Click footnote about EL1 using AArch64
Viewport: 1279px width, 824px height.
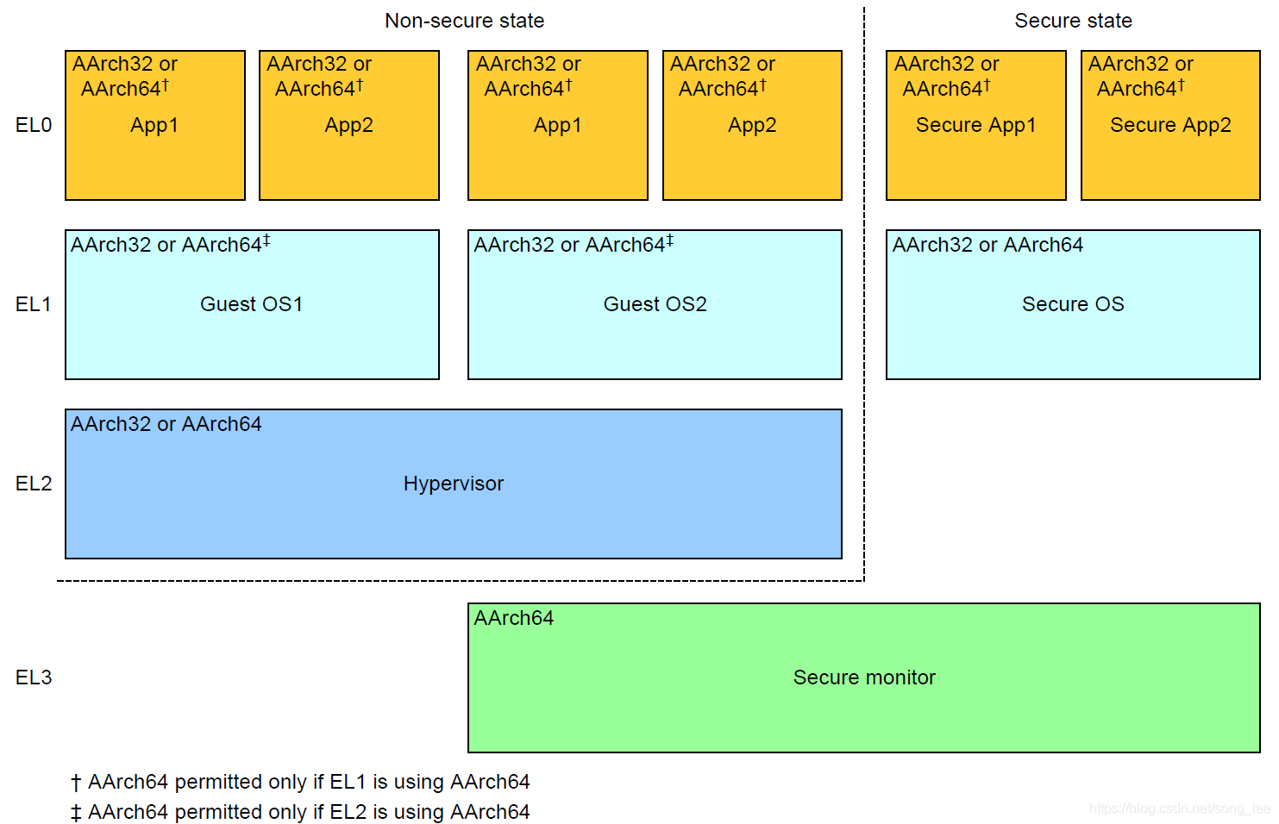pyautogui.click(x=300, y=782)
